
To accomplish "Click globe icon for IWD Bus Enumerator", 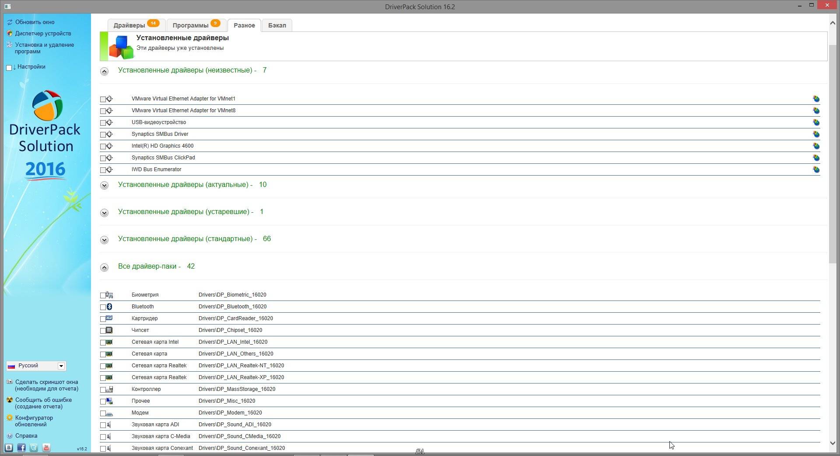I will tap(816, 169).
